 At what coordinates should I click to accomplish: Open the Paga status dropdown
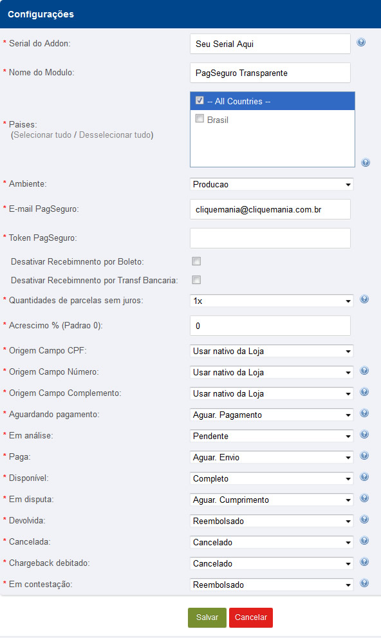tap(272, 457)
